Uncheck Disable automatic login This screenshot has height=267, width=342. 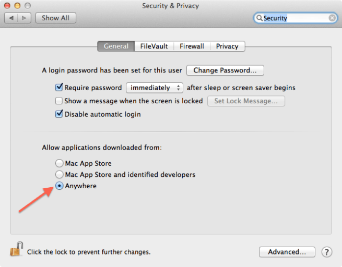click(59, 114)
